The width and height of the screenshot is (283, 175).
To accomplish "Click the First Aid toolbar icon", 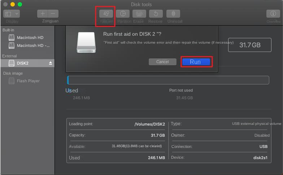I will (106, 14).
